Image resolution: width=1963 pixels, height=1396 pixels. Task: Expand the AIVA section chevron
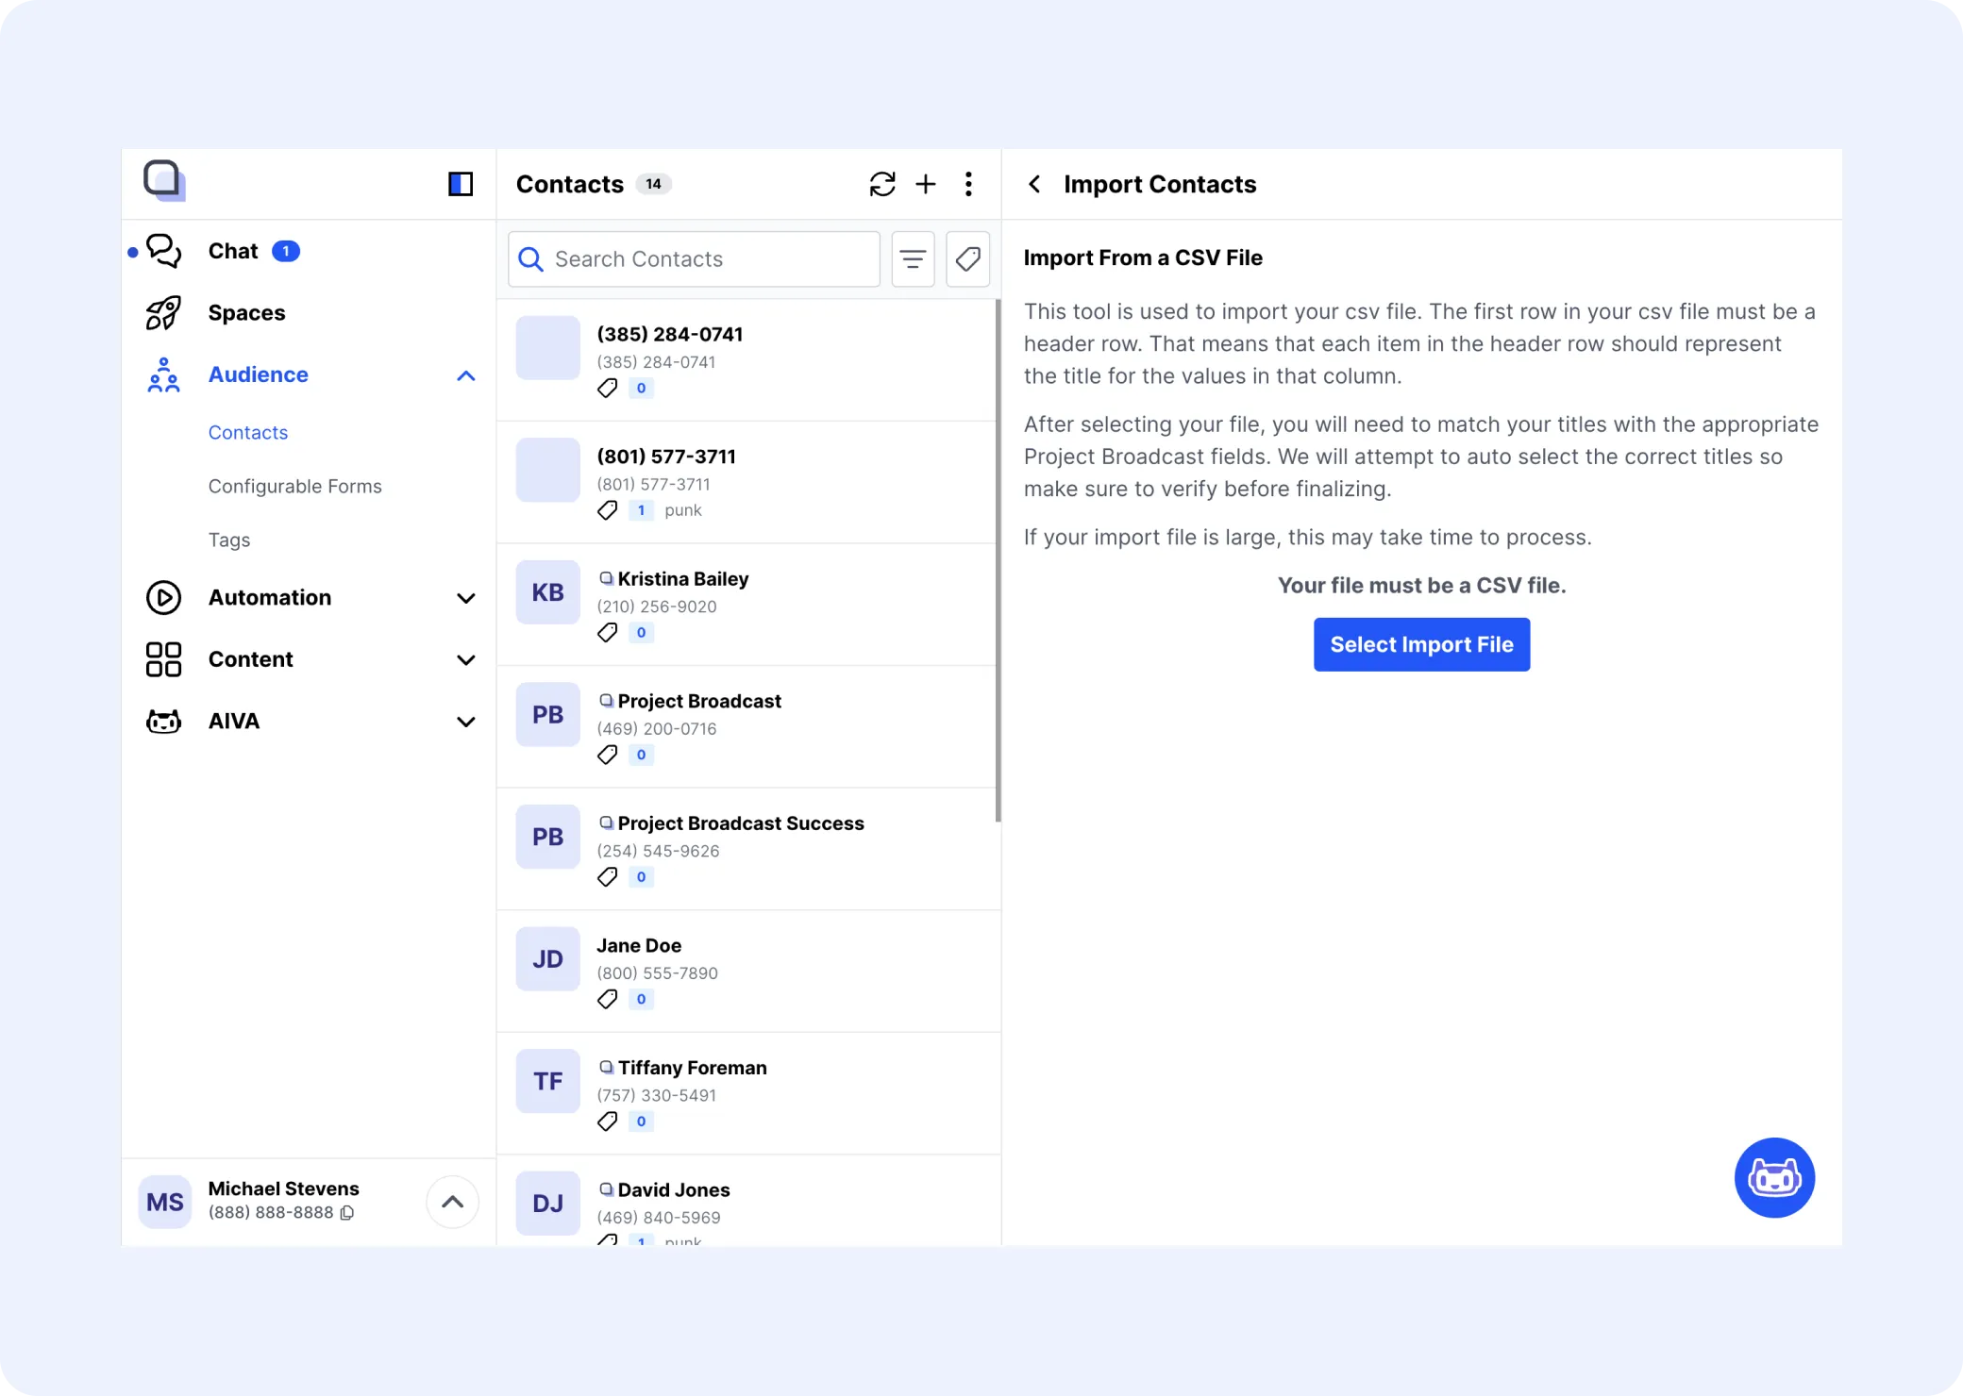466,722
